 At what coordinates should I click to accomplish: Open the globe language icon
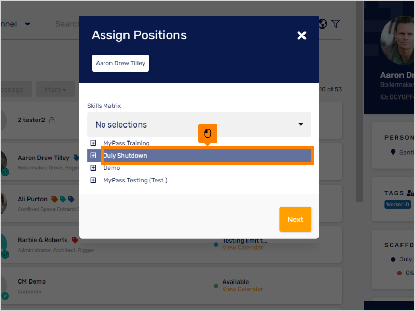pos(322,24)
